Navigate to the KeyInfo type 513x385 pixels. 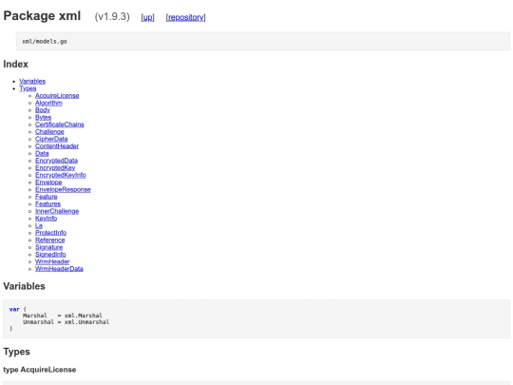(46, 218)
